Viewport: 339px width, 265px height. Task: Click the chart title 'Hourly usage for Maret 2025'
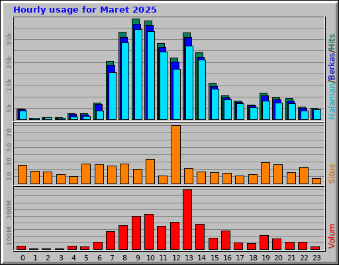[x=85, y=10]
